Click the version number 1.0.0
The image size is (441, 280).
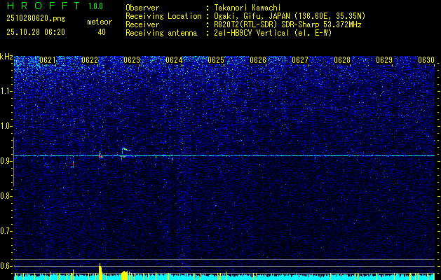(95, 6)
